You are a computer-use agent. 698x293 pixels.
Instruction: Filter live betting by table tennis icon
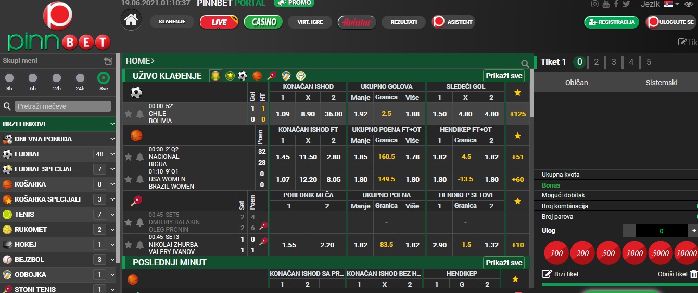(x=272, y=76)
